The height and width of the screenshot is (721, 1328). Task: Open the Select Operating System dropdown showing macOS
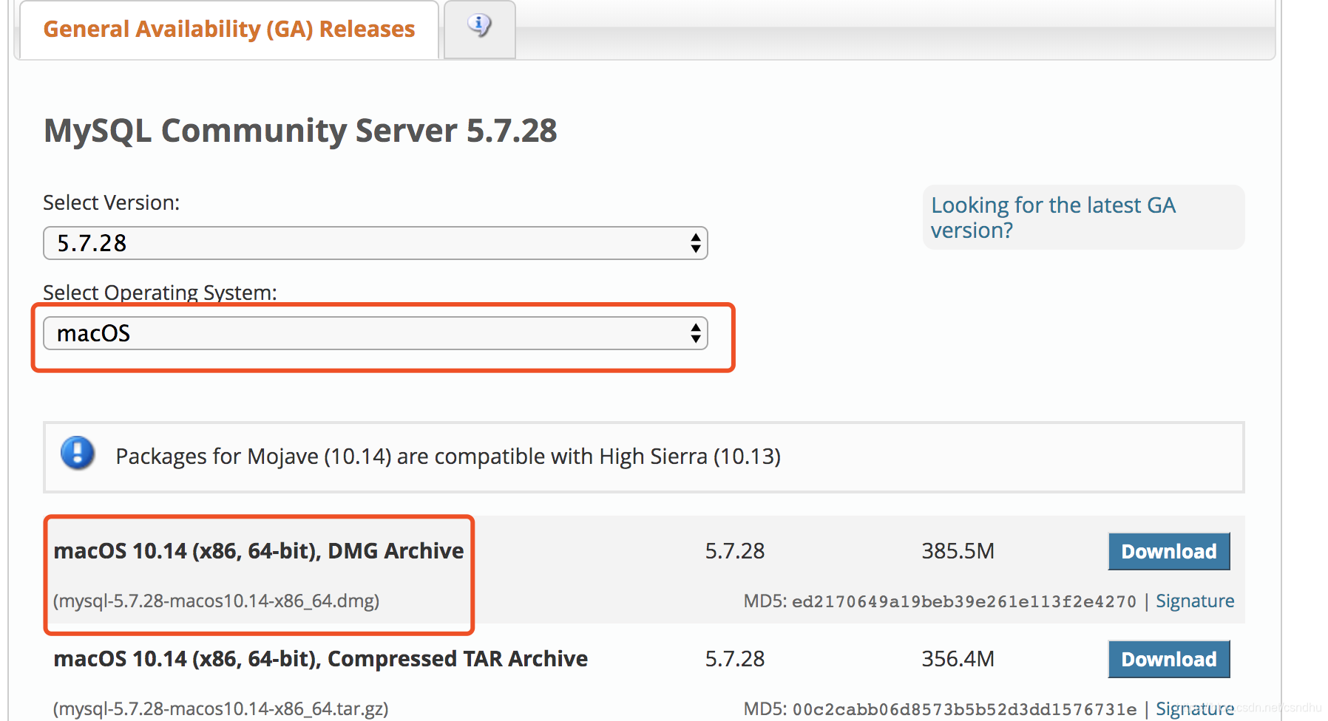[376, 333]
